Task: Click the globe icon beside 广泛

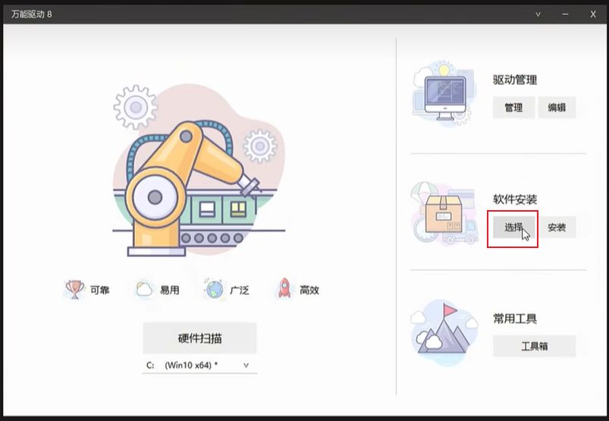Action: click(x=215, y=289)
